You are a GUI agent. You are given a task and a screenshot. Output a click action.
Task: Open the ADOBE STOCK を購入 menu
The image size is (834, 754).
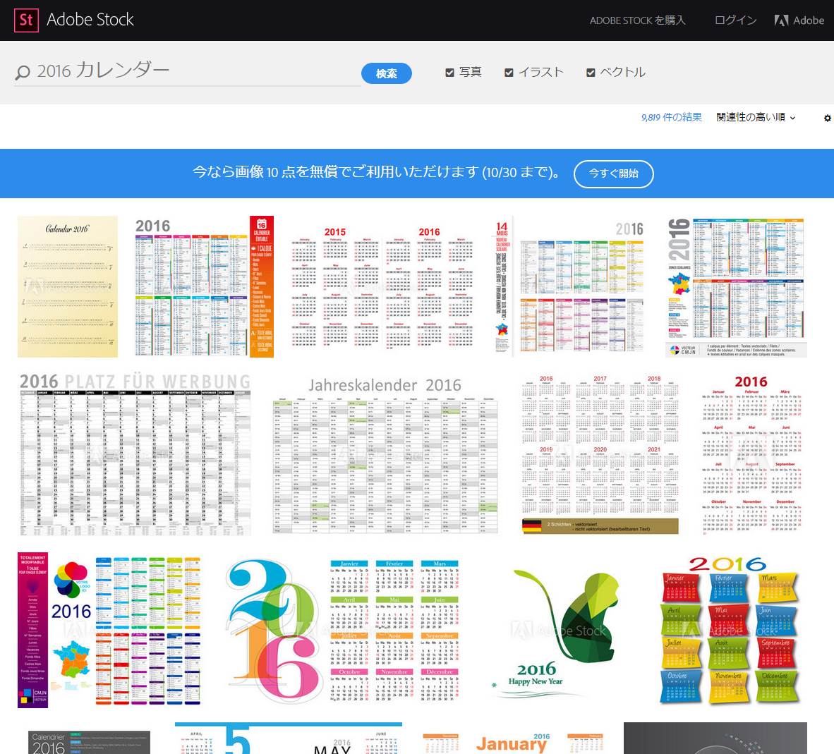coord(637,20)
